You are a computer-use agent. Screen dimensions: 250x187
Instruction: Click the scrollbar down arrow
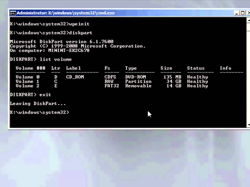tap(248, 125)
